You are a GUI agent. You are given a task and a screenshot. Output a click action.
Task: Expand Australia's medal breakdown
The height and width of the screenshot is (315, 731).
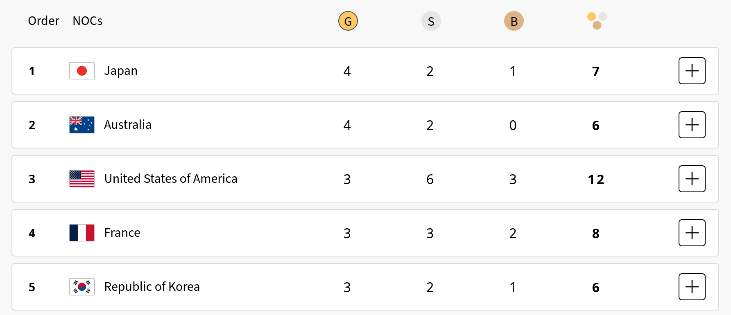tap(692, 125)
